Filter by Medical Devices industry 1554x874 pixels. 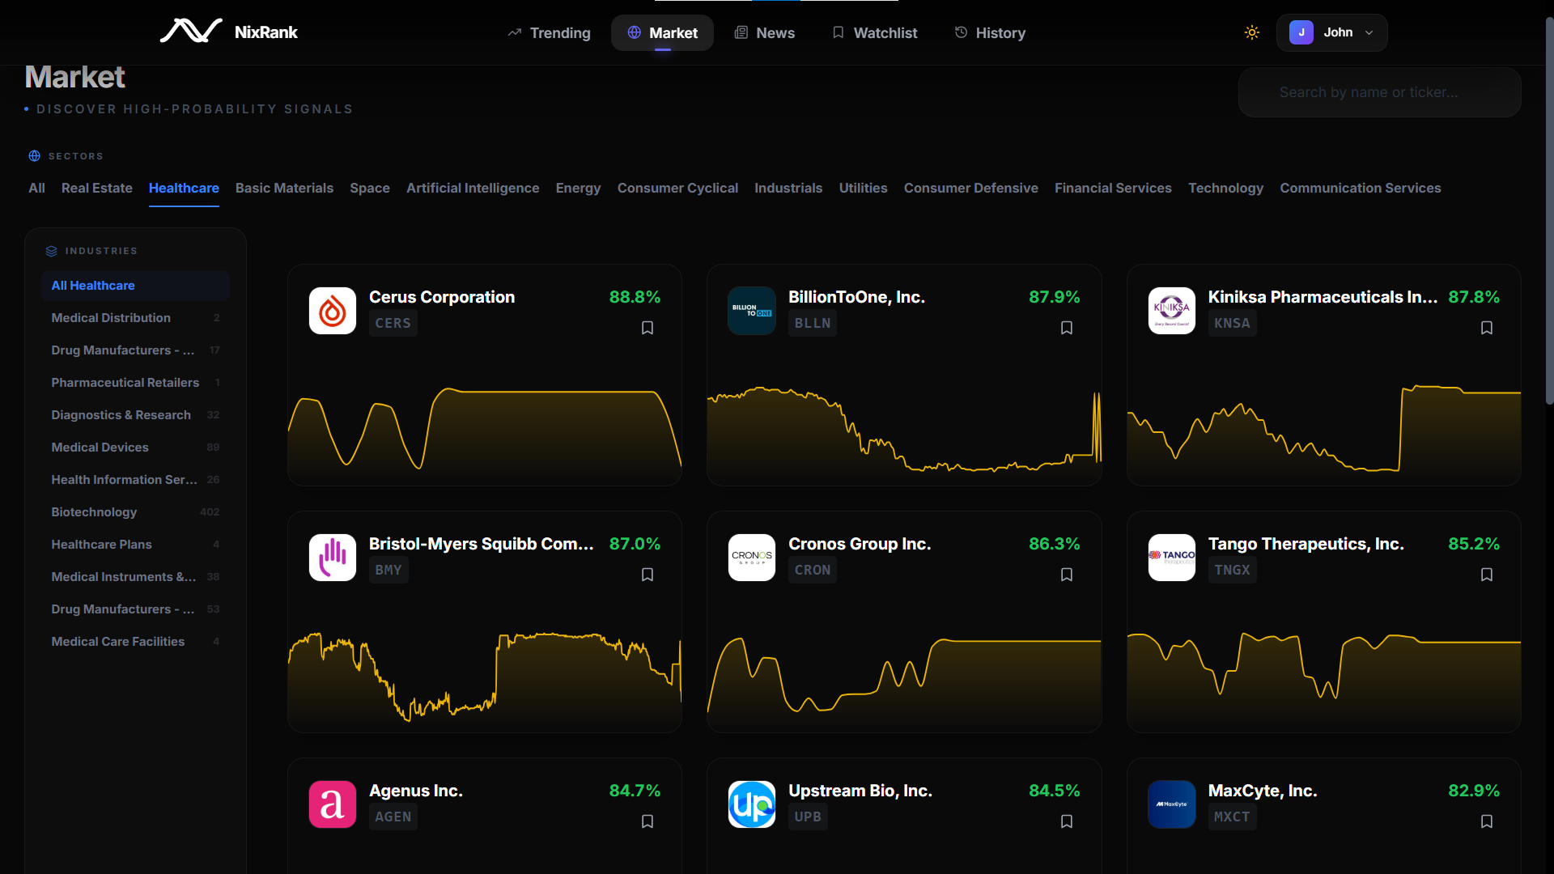click(x=135, y=448)
